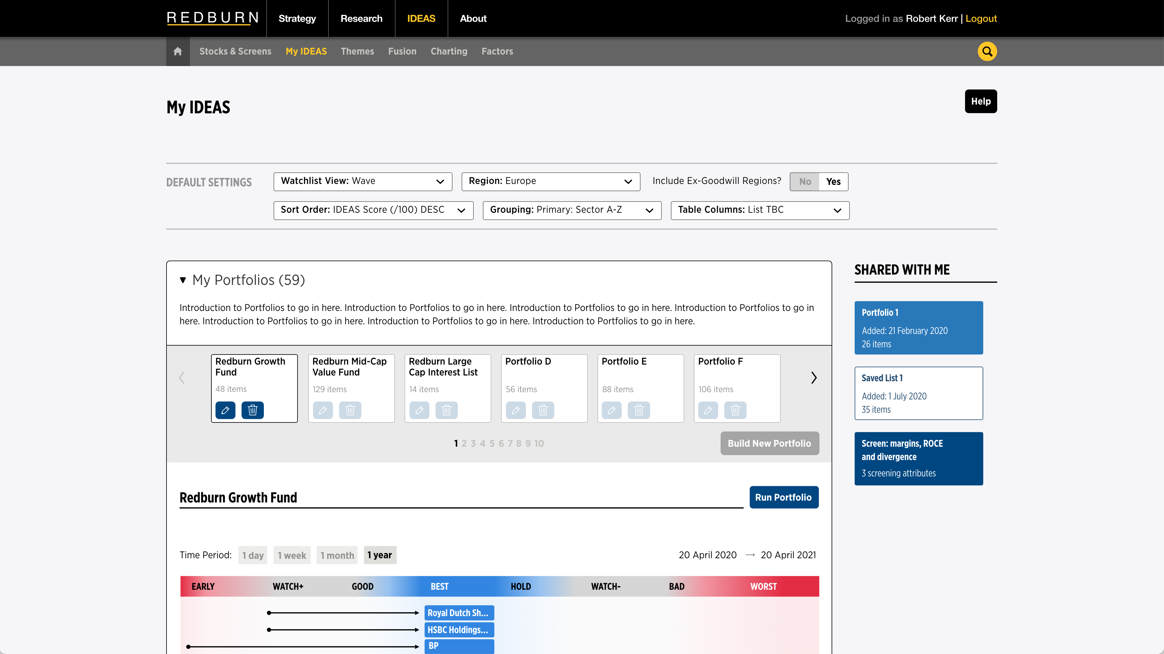
Task: Show previous portfolios with left chevron
Action: [182, 378]
